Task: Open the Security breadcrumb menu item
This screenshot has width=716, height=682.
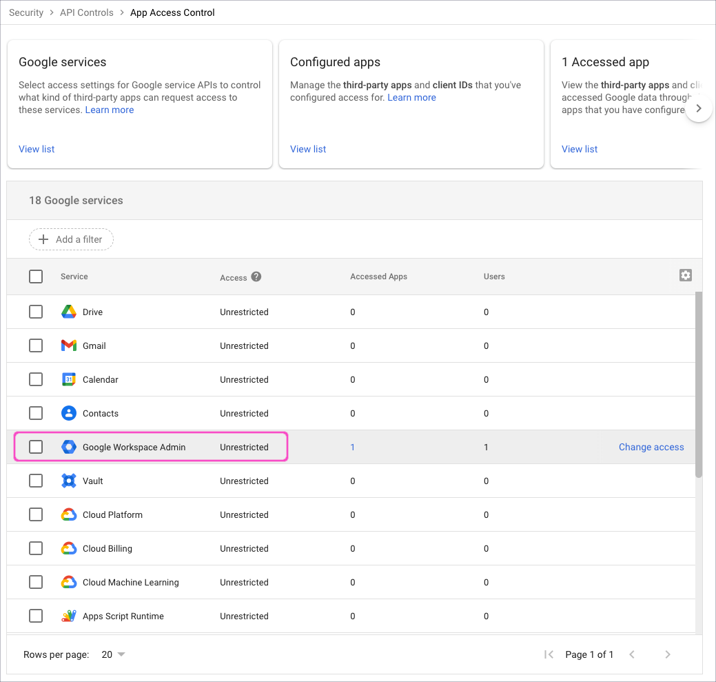Action: [x=26, y=12]
